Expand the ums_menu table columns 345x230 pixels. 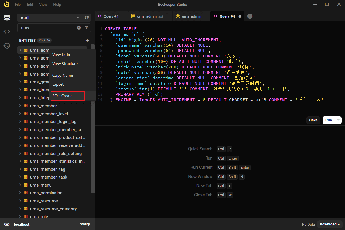click(20, 185)
